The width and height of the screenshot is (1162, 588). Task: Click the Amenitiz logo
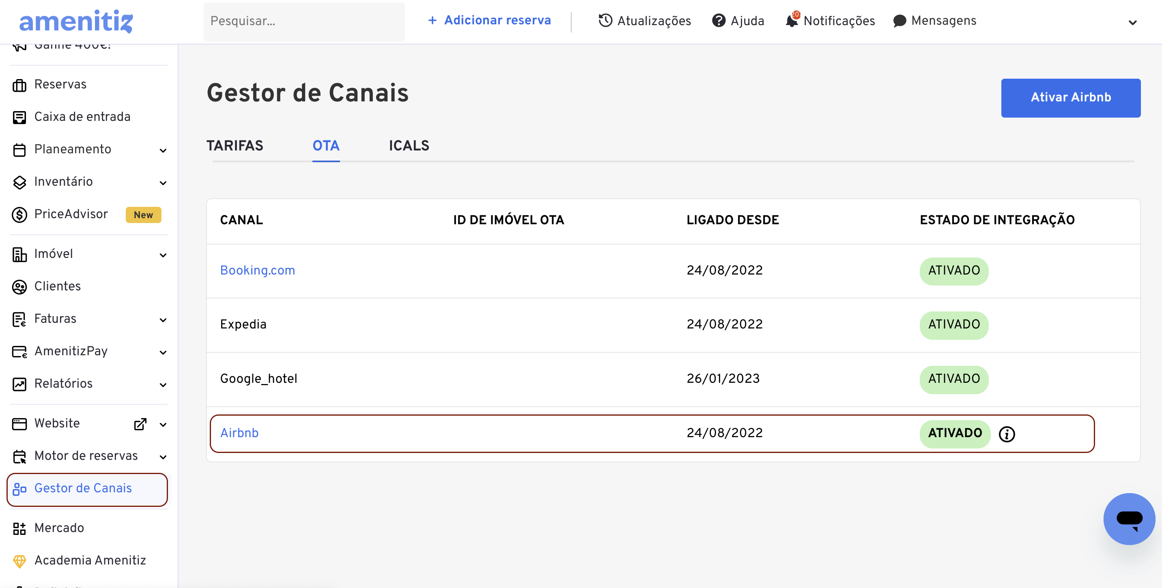76,21
